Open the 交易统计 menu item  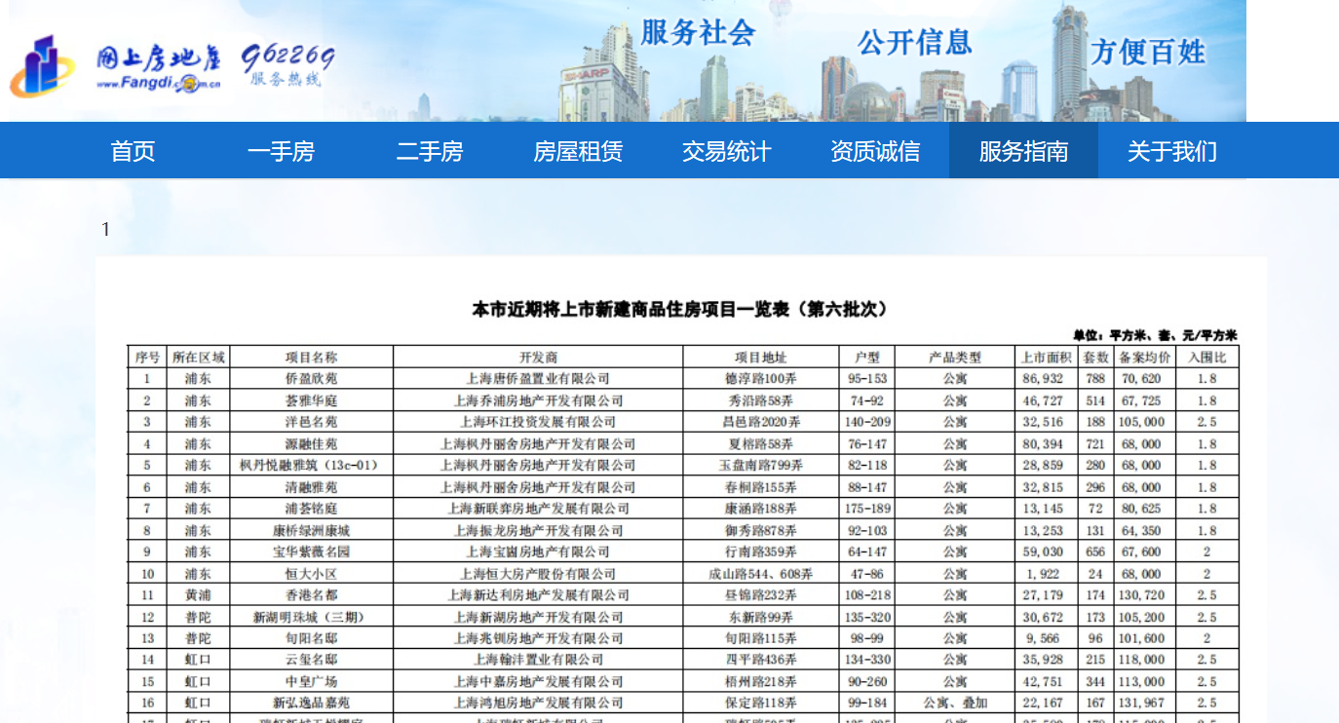coord(726,151)
